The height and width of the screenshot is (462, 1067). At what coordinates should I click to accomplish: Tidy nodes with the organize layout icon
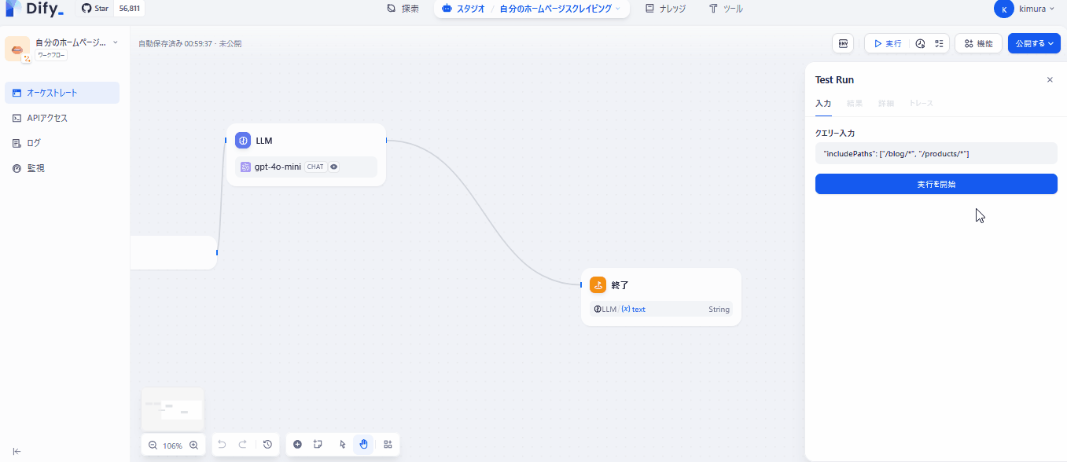(x=387, y=444)
